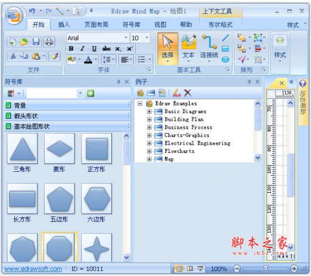Image resolution: width=311 pixels, height=276 pixels.
Task: Click the font color A icon
Action: pos(88,60)
